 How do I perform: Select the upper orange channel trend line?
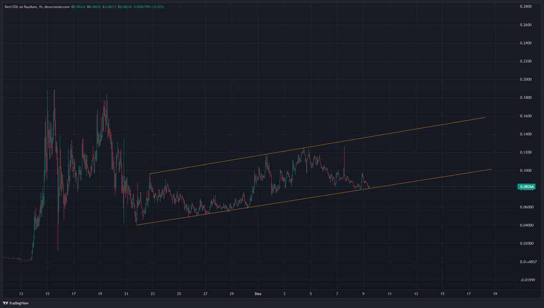point(317,146)
